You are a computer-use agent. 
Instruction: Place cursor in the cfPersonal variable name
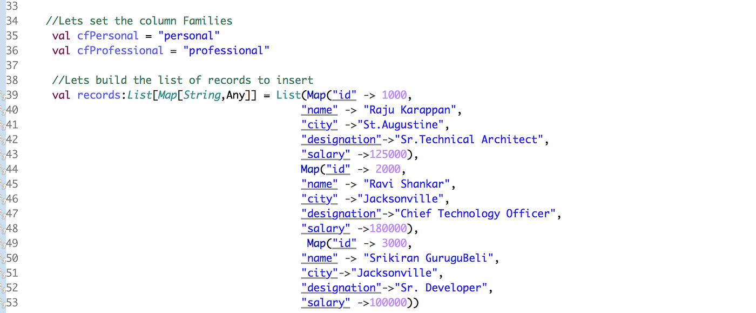pyautogui.click(x=107, y=35)
